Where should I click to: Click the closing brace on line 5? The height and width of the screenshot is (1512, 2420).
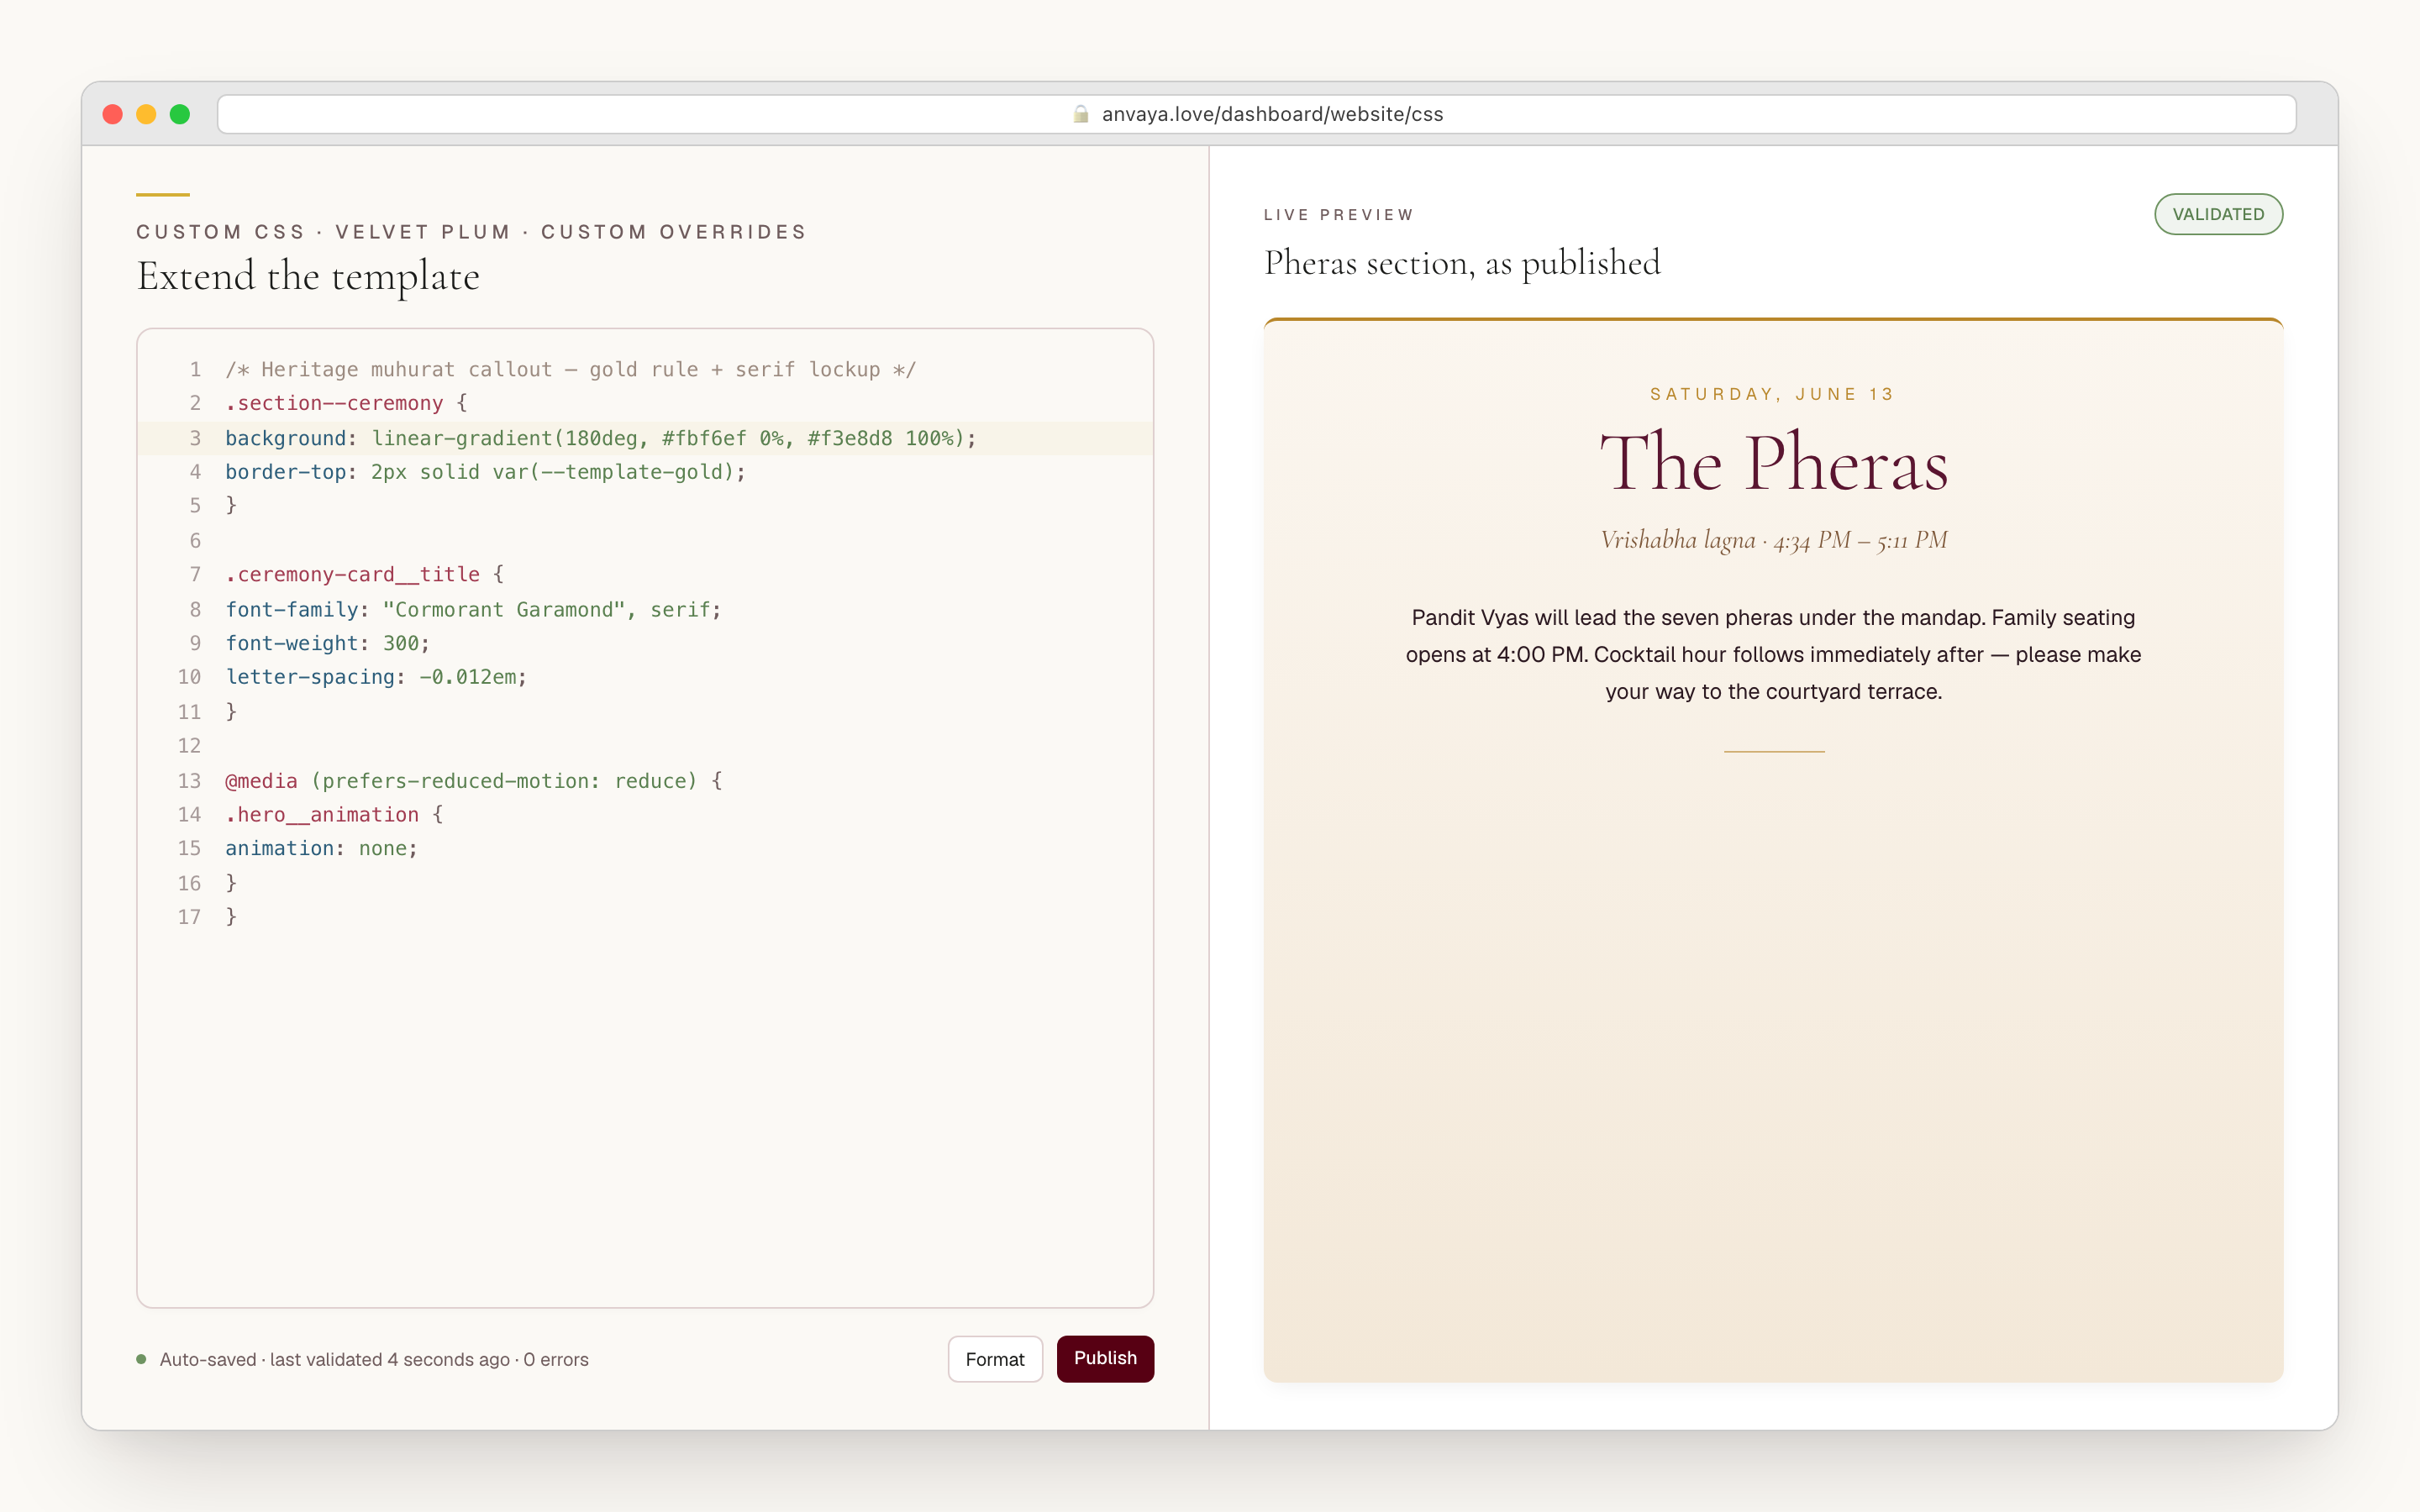click(231, 506)
